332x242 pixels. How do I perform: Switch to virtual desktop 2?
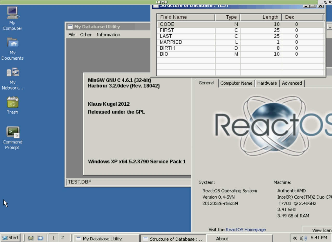point(63,238)
